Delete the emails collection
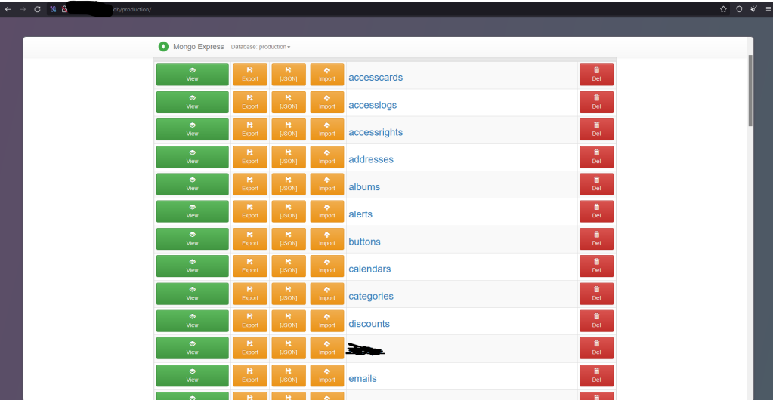 pos(596,375)
